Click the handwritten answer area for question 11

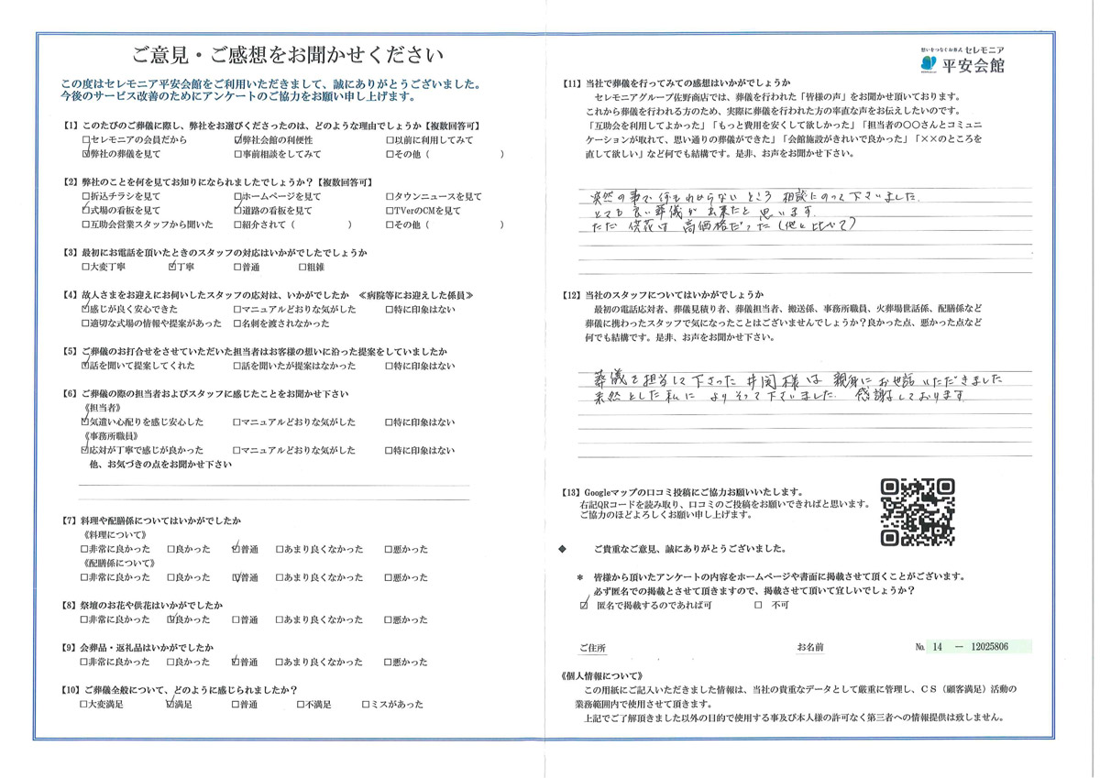802,229
